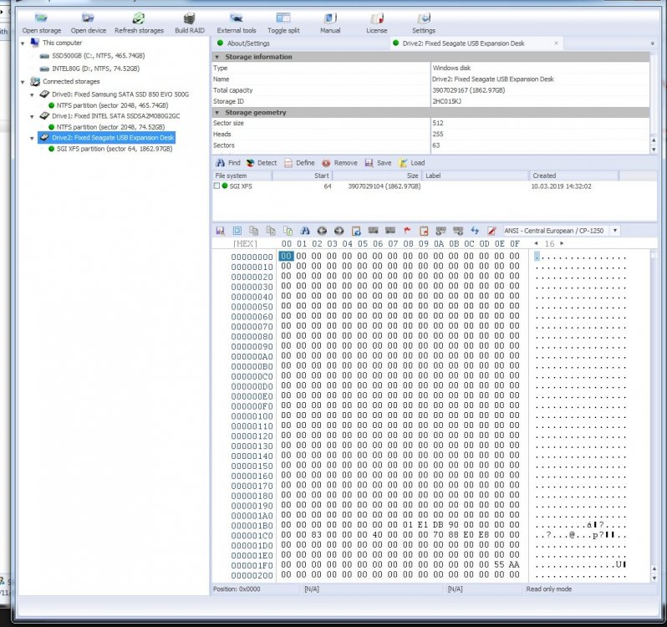This screenshot has width=667, height=627.
Task: Click the hex viewer scrollbar down arrow
Action: [654, 579]
